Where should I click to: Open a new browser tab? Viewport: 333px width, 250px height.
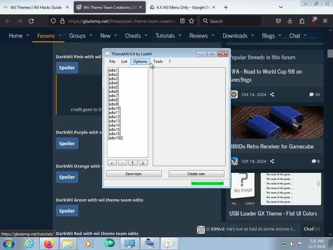[226, 7]
